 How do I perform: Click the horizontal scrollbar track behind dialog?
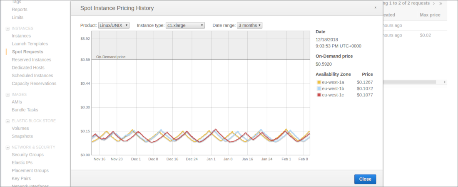pyautogui.click(x=409, y=82)
